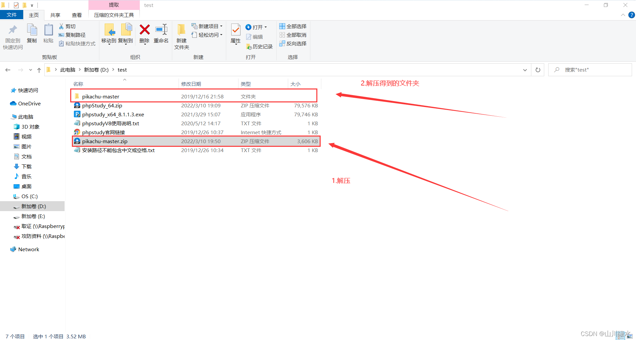Viewport: 636px width, 340px height.
Task: Select 新加卷 (E:) drive in sidebar
Action: [29, 216]
